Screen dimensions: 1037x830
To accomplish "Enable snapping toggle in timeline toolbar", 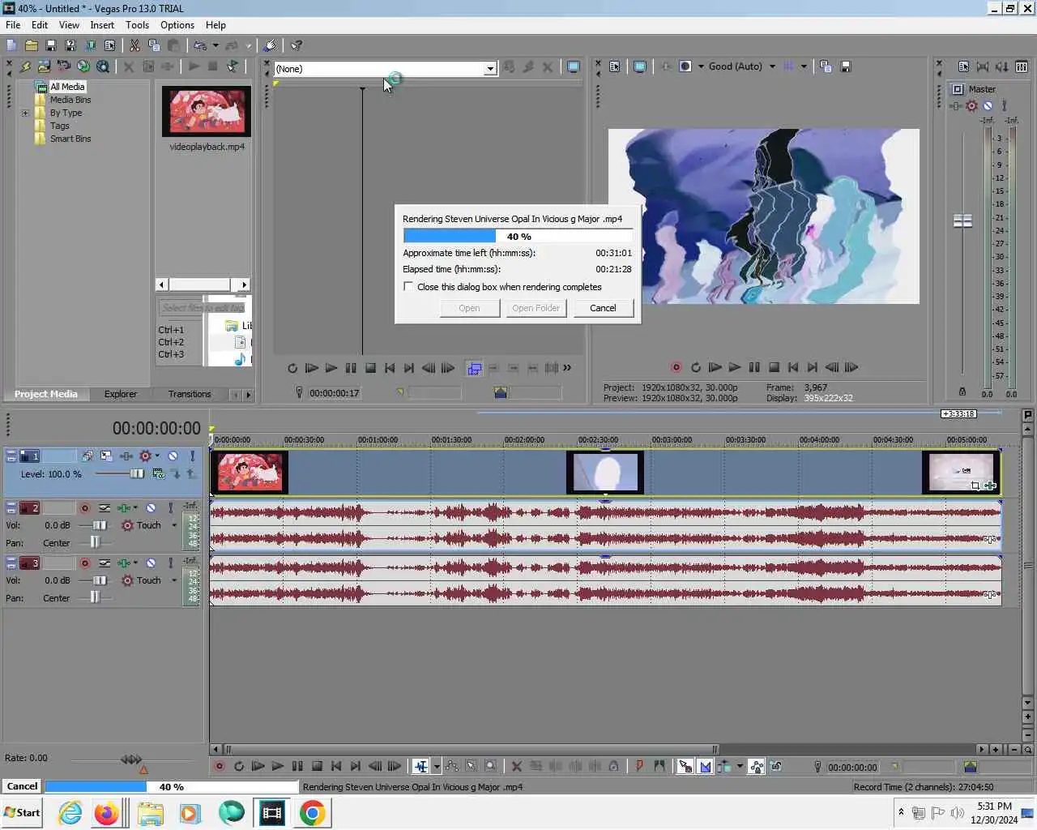I will pos(685,766).
